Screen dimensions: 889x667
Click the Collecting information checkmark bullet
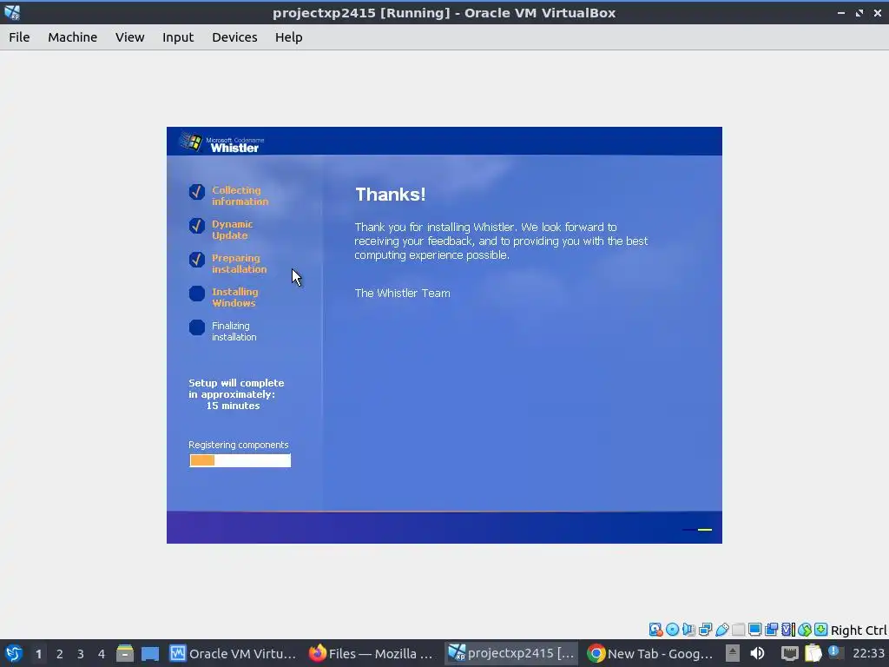click(x=197, y=192)
